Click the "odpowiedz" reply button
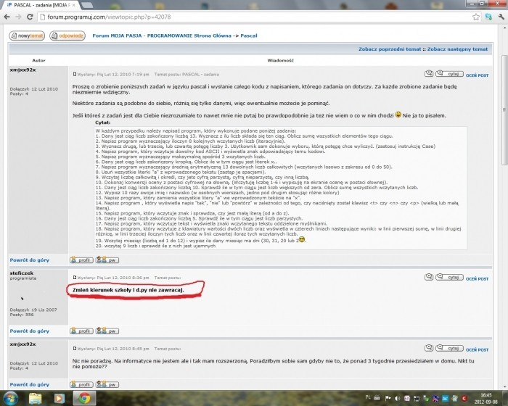The width and height of the screenshot is (508, 406). click(x=70, y=35)
